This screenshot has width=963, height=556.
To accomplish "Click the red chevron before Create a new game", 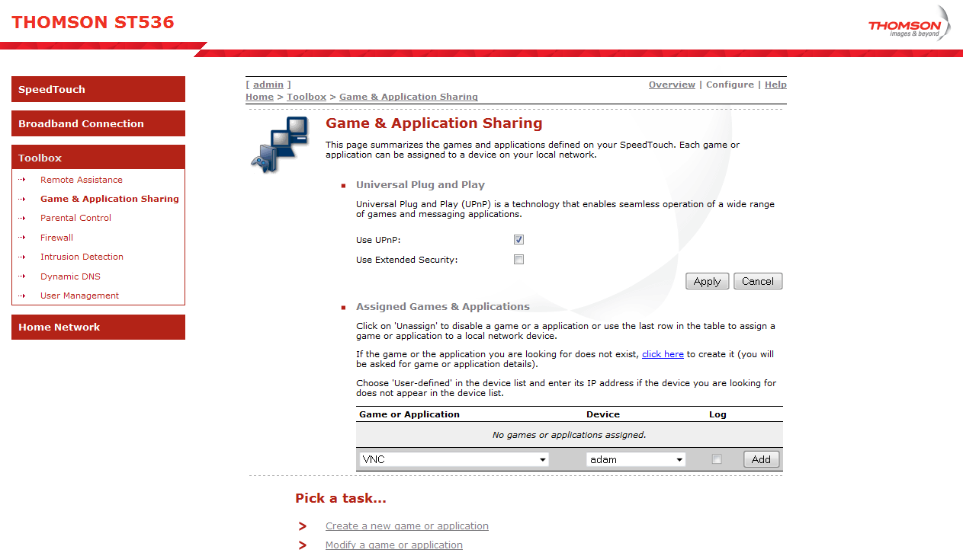I will 303,526.
